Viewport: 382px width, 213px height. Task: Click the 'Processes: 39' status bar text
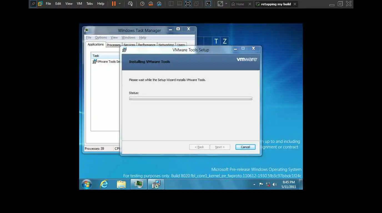pos(94,149)
